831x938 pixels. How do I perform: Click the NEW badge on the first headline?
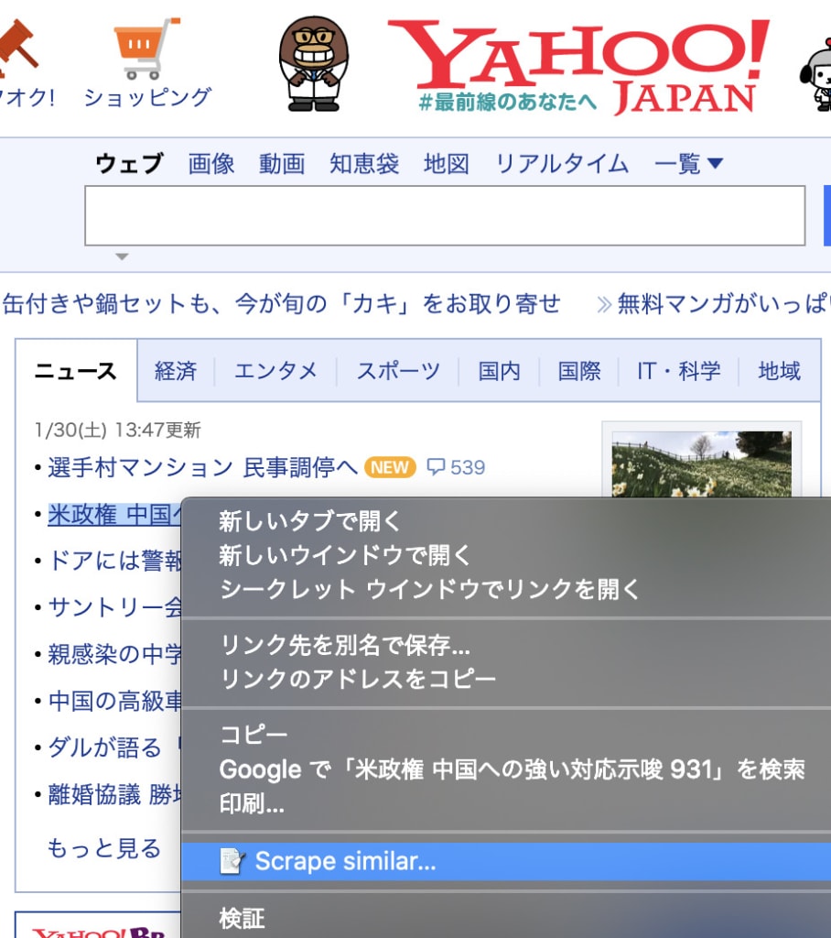pos(390,467)
